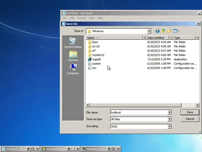Image resolution: width=202 pixels, height=152 pixels.
Task: Click the Notepad icon in Untitled title bar
Action: click(x=64, y=13)
